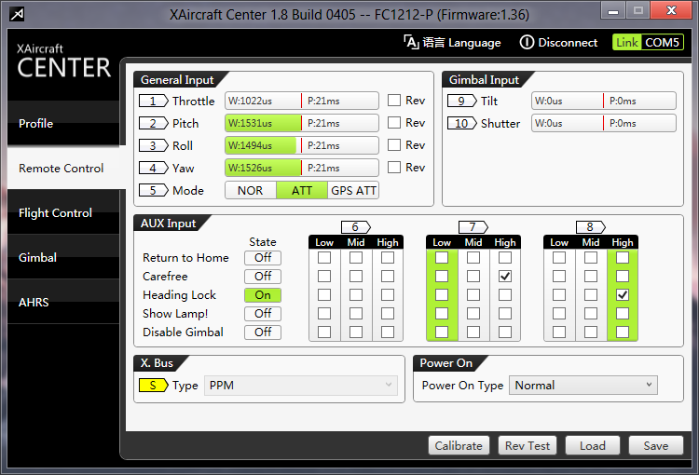This screenshot has width=699, height=475.
Task: Click the Disconnect button
Action: pos(558,42)
